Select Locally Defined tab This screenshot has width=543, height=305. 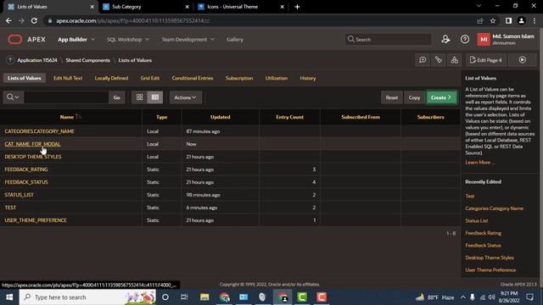(111, 78)
